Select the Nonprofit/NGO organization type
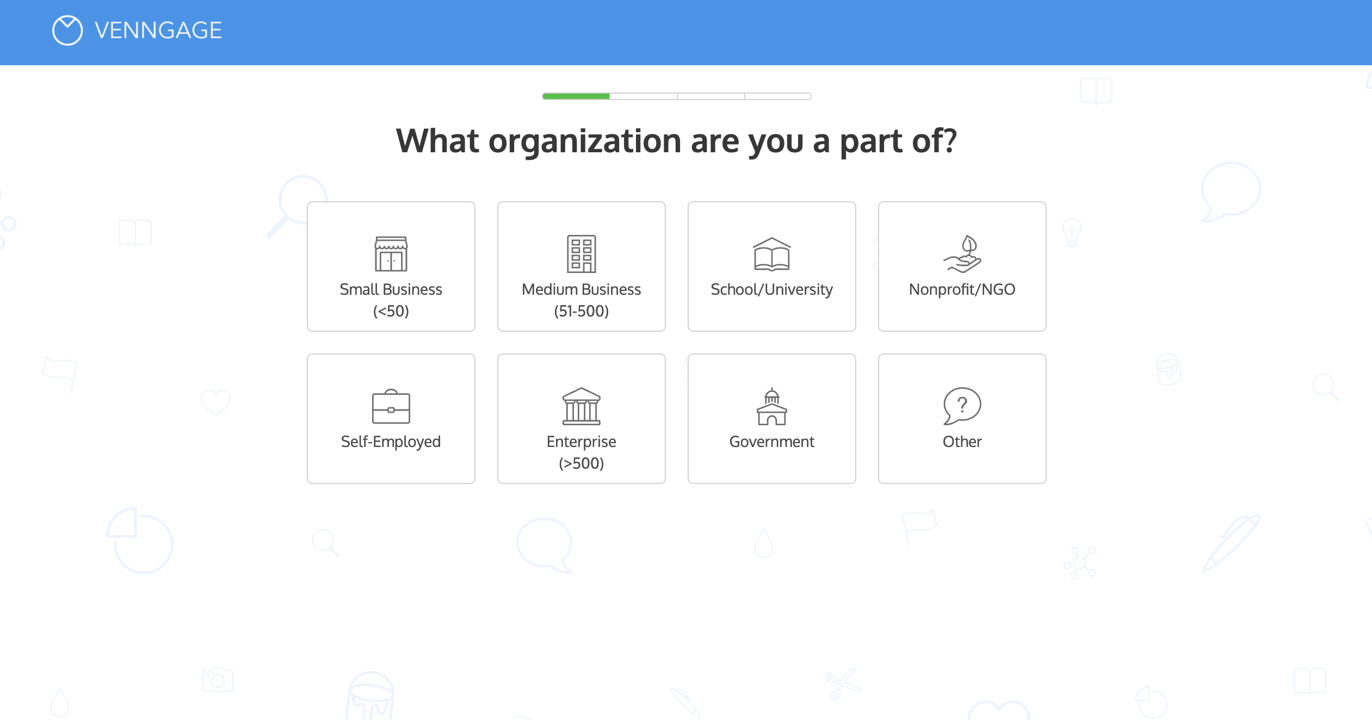This screenshot has width=1372, height=720. [962, 266]
